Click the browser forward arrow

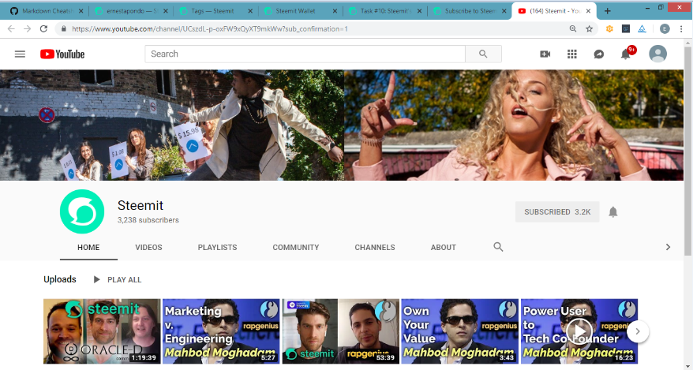tap(27, 28)
